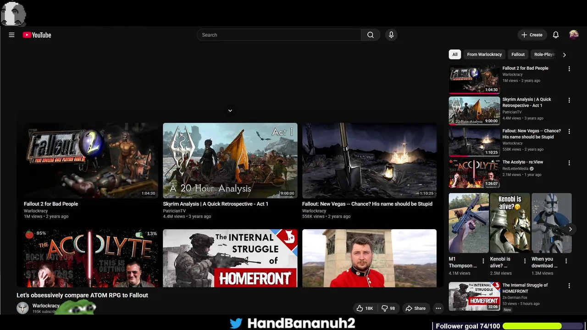Open options for M1 Thompson short
Viewport: 587px width, 330px height.
pos(483,261)
